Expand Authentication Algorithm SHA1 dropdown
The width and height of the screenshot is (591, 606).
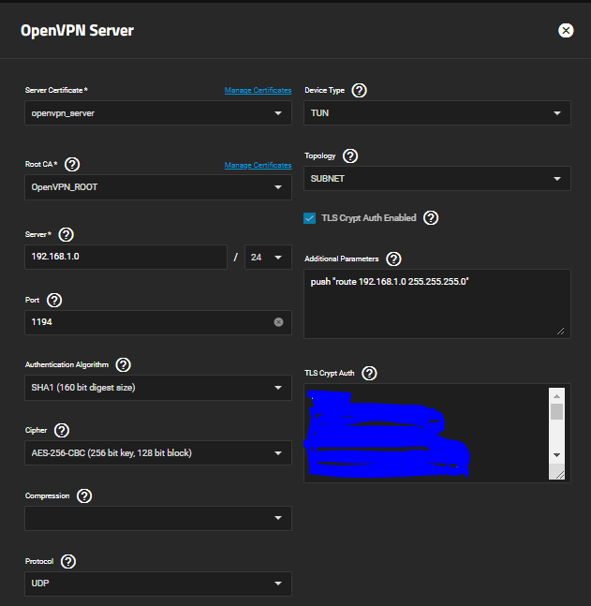[x=158, y=388]
